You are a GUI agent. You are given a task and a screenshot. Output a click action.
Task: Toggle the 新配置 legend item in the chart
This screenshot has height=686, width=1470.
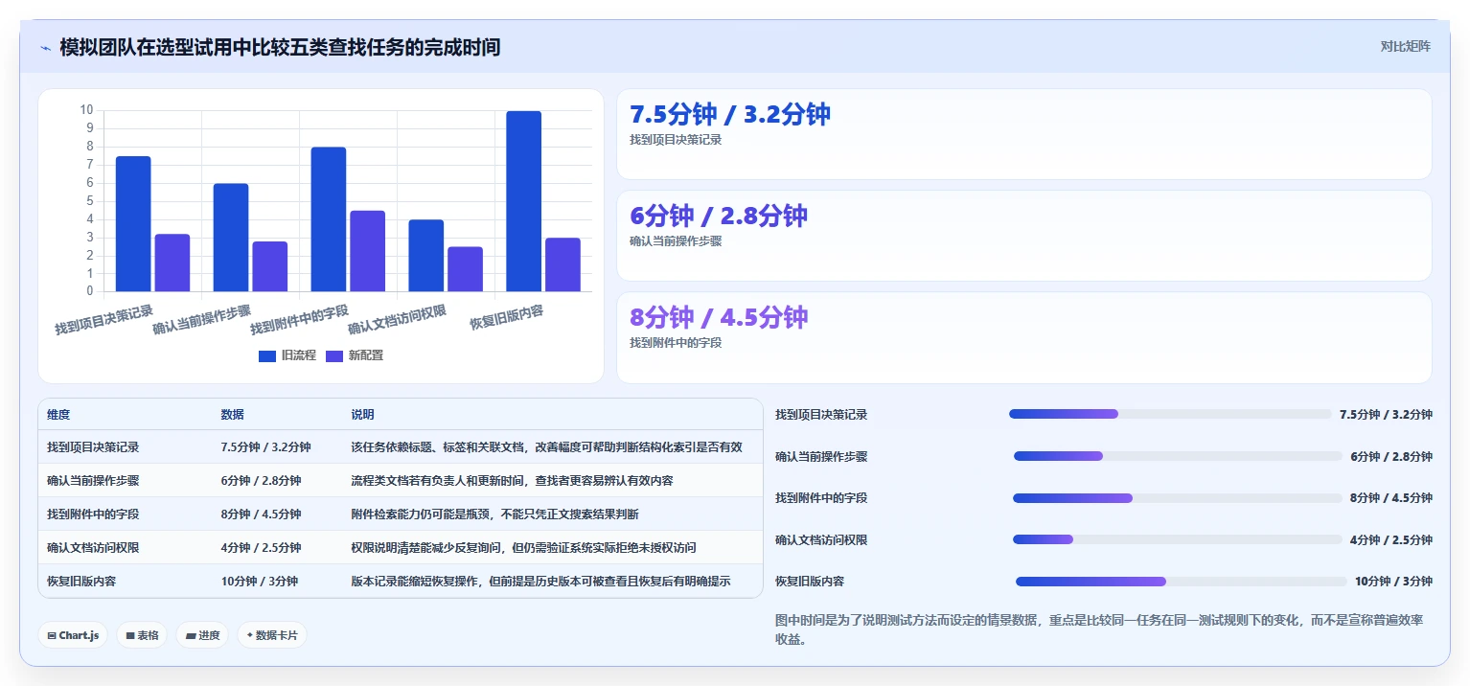click(x=355, y=355)
